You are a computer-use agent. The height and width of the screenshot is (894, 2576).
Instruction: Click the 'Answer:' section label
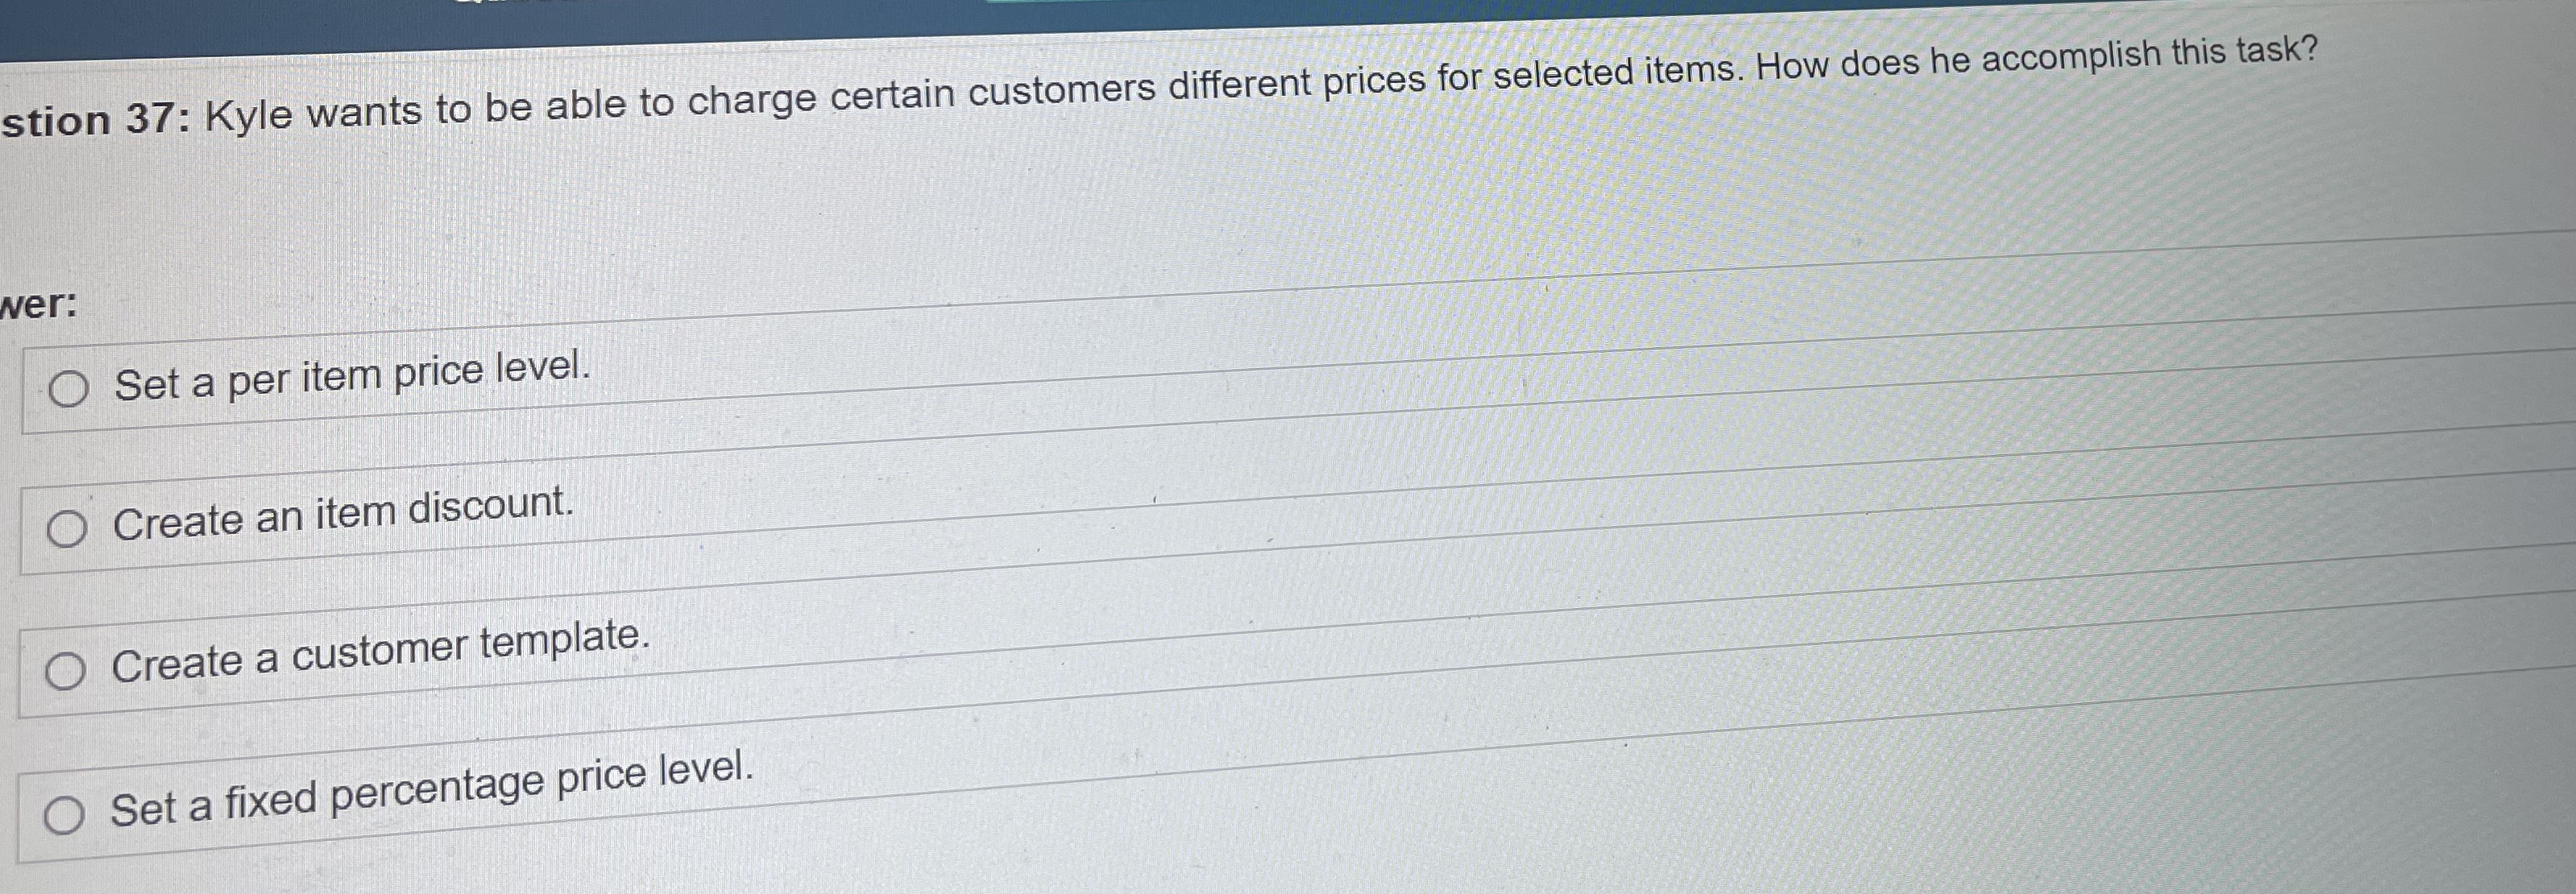[x=39, y=304]
